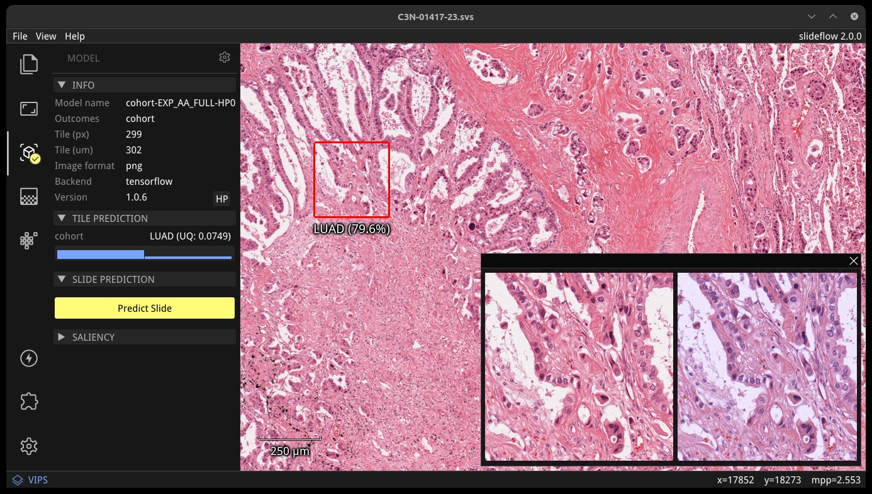The height and width of the screenshot is (494, 872).
Task: Click the model name cohort-EXP_AA_FULL-HP0 value
Action: tap(181, 103)
